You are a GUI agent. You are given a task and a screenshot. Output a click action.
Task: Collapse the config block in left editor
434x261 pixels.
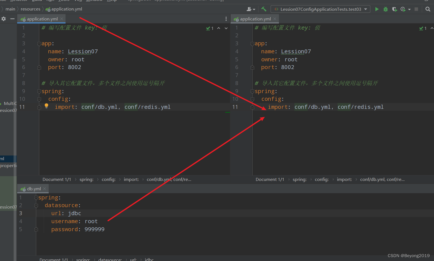39,99
